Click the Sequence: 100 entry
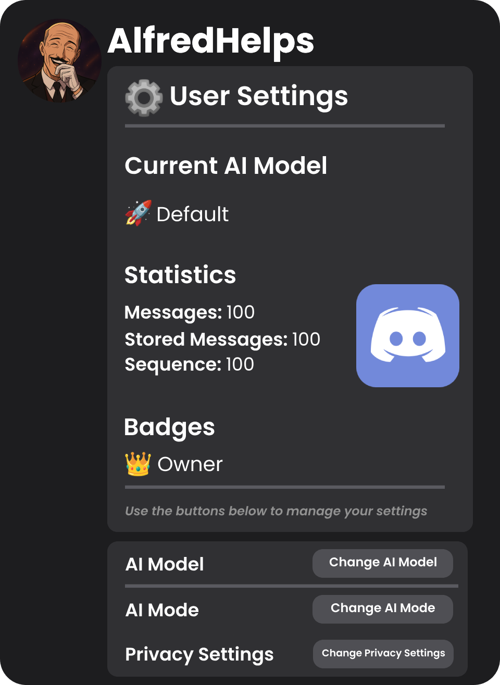The height and width of the screenshot is (685, 500). [189, 364]
